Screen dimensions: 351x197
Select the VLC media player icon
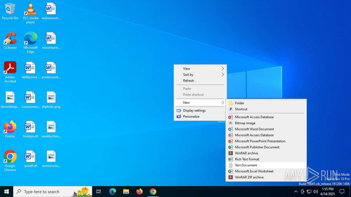(x=30, y=13)
